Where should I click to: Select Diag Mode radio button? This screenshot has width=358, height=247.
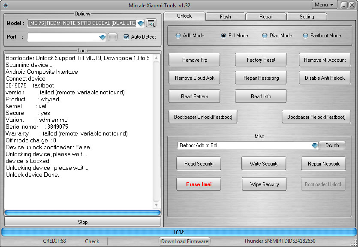click(x=265, y=36)
